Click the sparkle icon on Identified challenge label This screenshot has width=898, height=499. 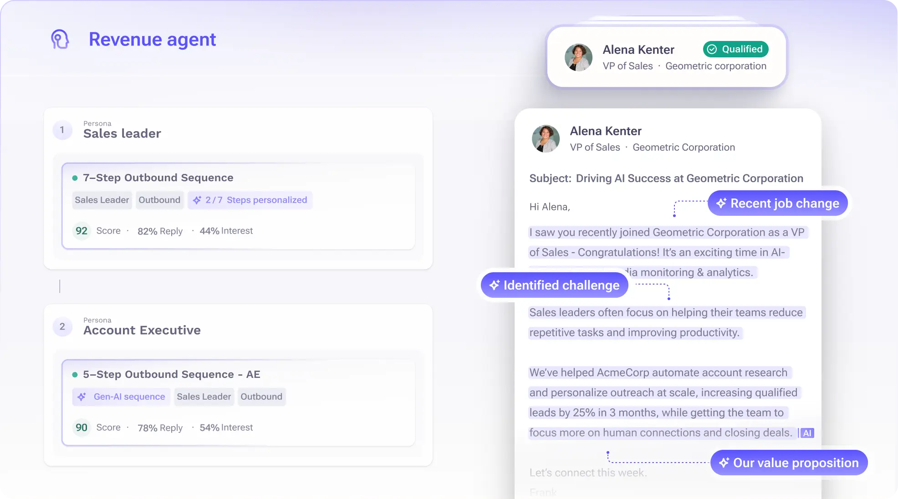point(494,285)
